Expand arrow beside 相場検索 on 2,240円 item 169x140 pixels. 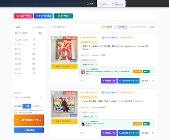point(96,116)
